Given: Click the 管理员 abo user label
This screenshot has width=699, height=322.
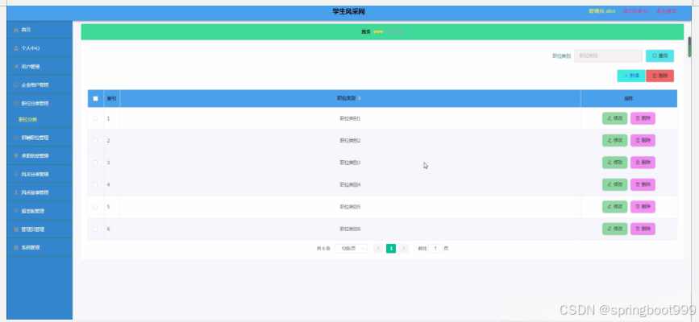Looking at the screenshot, I should (601, 11).
